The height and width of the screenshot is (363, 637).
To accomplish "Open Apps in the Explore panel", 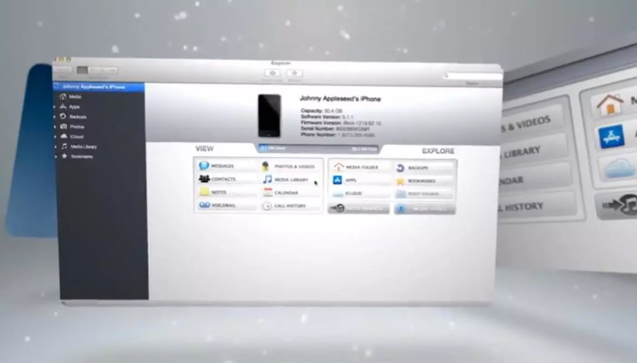I will (361, 181).
